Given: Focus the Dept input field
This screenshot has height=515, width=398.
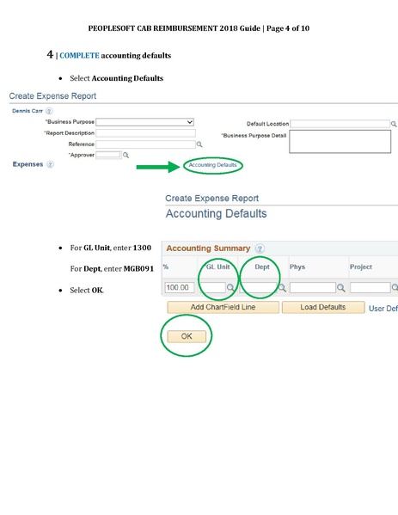Looking at the screenshot, I should (x=259, y=288).
